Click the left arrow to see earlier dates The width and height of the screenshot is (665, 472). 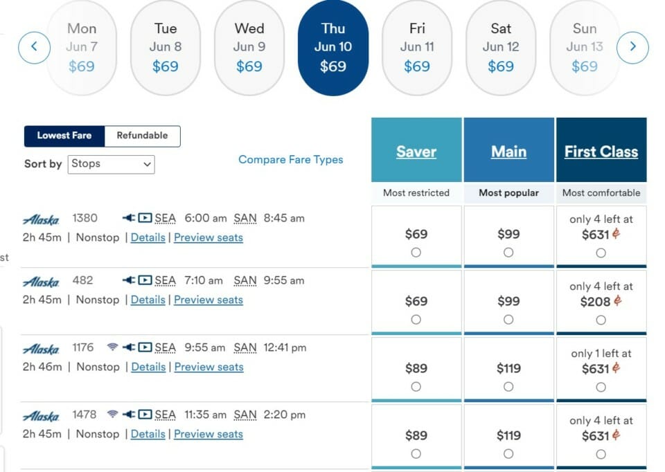pyautogui.click(x=34, y=47)
